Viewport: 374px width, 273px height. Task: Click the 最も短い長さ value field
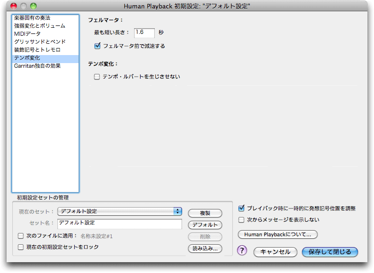pyautogui.click(x=144, y=32)
